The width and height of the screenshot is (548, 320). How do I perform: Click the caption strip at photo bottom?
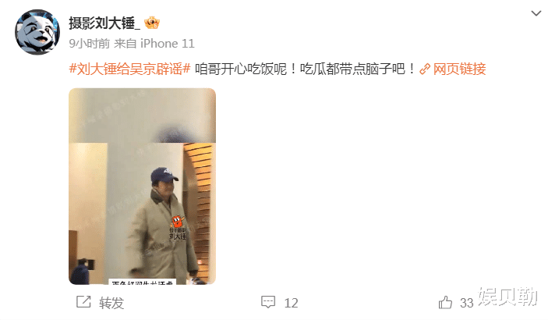(142, 282)
